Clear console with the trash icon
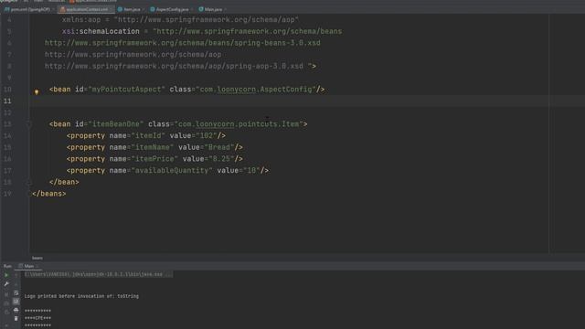 pyautogui.click(x=16, y=319)
